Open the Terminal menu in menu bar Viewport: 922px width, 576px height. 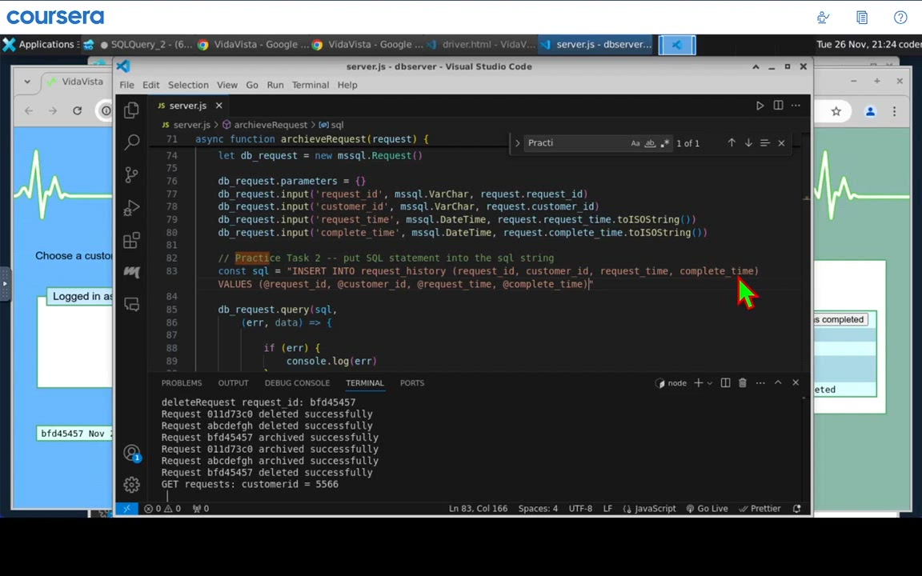[310, 85]
